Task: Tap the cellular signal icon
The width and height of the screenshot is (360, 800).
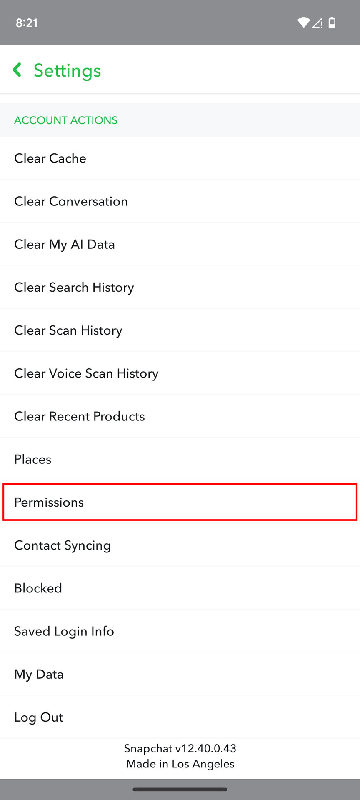Action: coord(317,23)
